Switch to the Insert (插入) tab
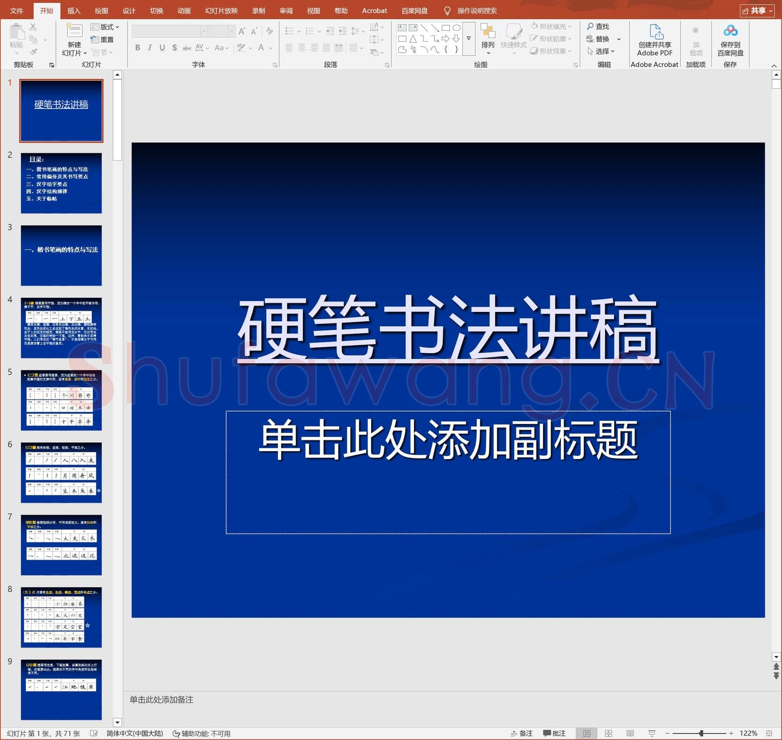Screen dimensions: 782x740 coord(74,10)
